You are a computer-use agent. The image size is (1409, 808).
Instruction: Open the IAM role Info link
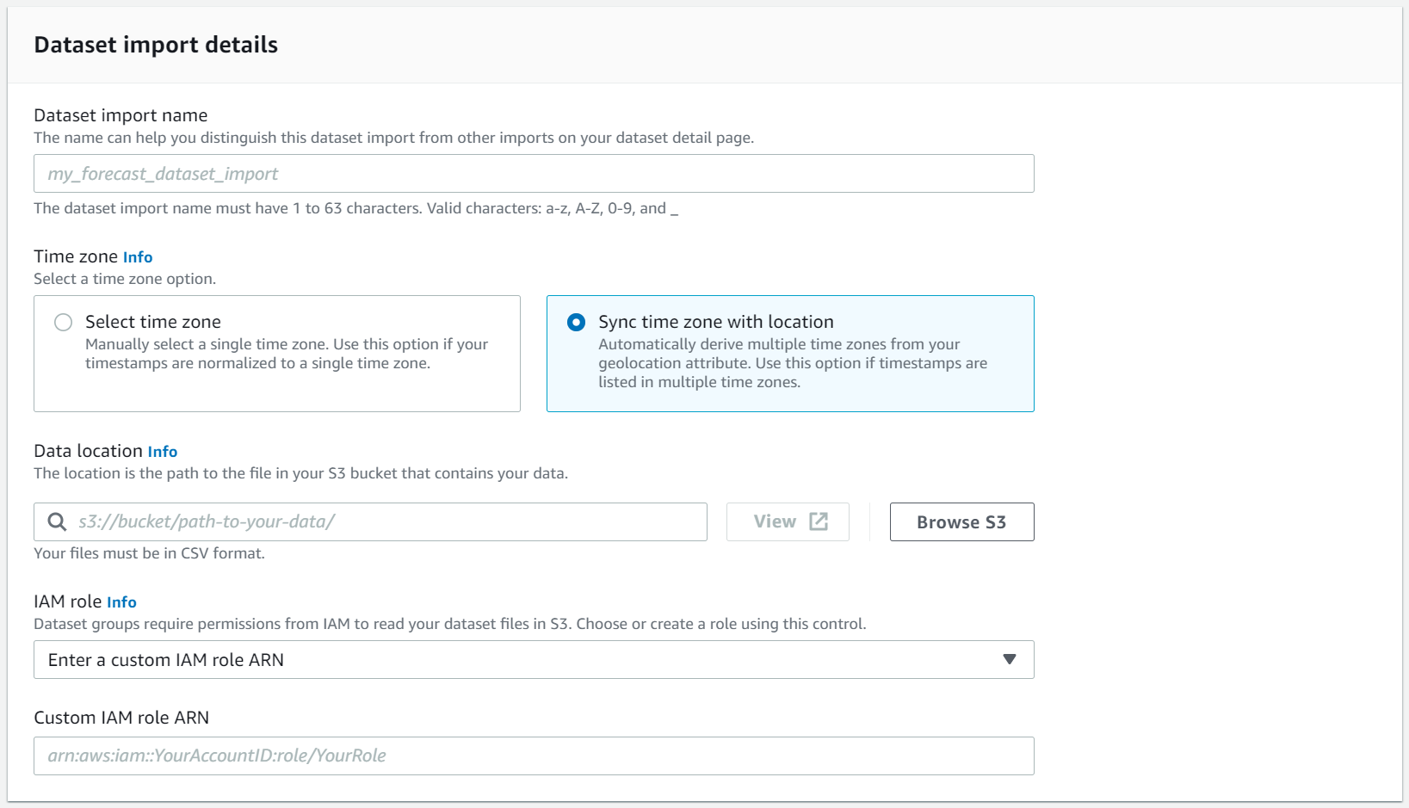click(121, 601)
